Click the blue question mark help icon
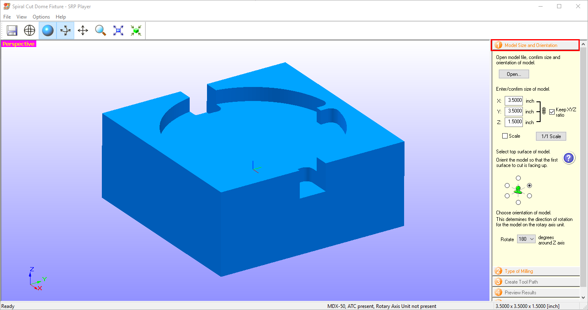The image size is (588, 310). (569, 158)
